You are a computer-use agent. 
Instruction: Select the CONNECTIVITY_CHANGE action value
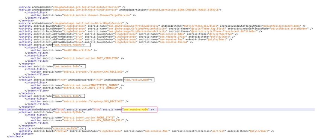(x=91, y=85)
